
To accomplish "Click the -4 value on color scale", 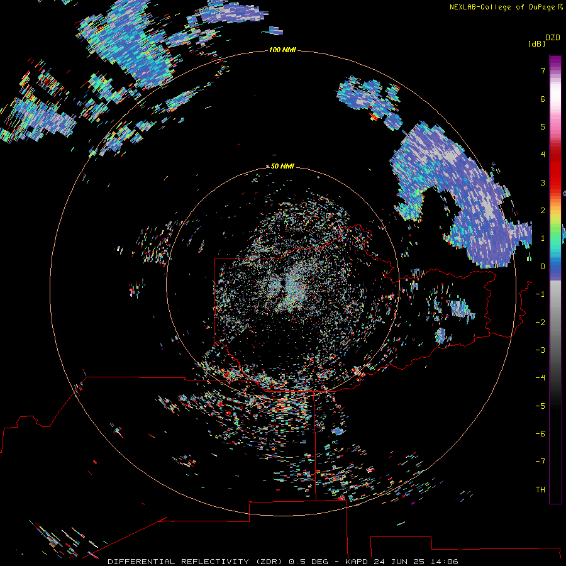I will click(x=540, y=377).
